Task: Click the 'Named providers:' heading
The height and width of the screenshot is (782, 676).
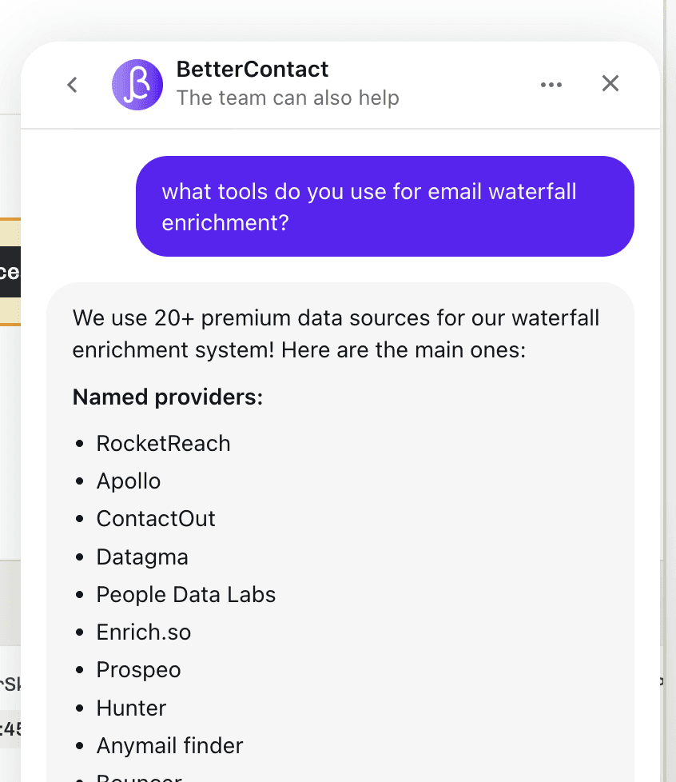Action: (x=167, y=397)
